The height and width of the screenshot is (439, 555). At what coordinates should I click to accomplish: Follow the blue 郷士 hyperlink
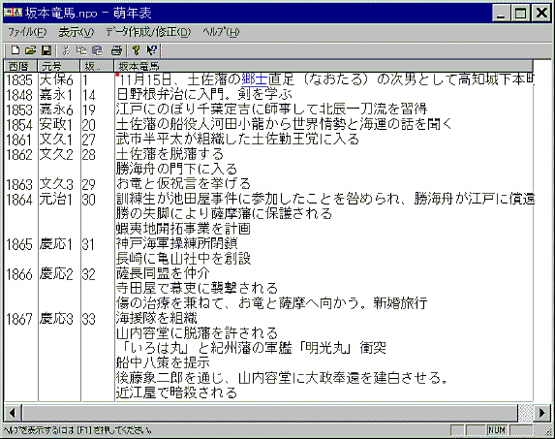click(x=254, y=79)
